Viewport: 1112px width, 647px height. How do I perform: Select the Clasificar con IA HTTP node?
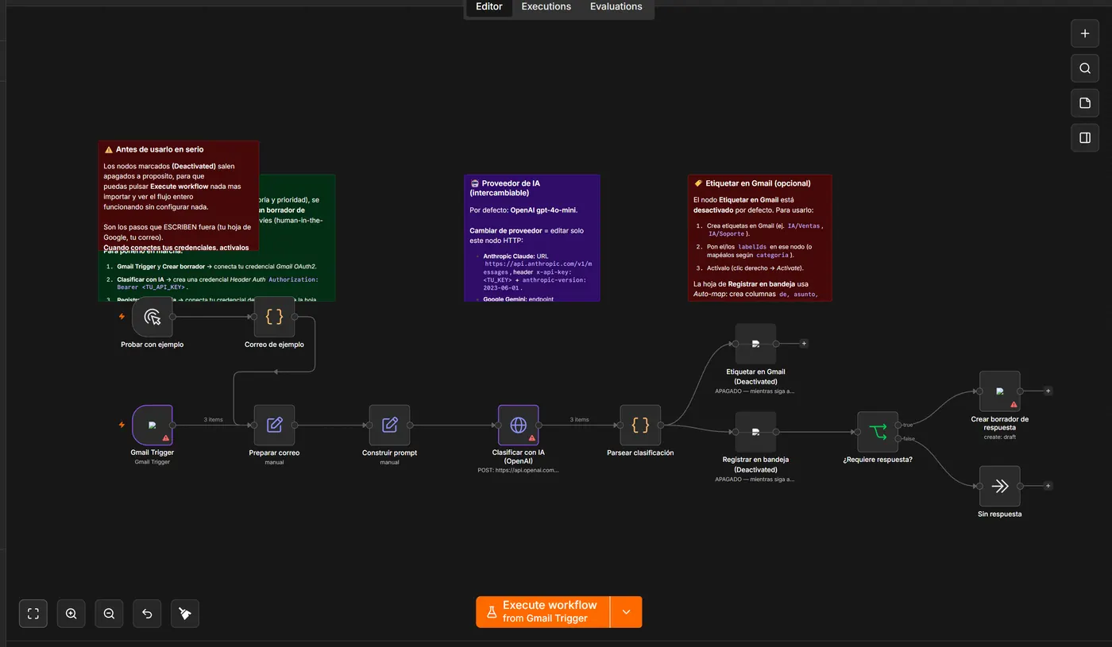[x=519, y=426]
